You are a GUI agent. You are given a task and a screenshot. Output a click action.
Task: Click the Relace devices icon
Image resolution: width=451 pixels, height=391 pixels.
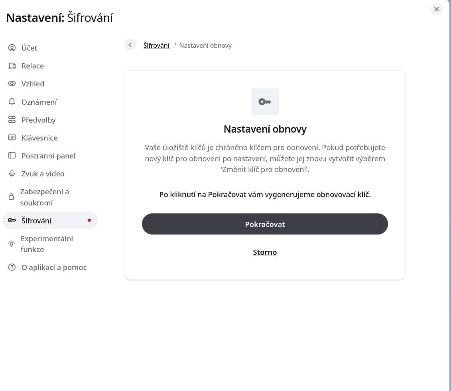[x=12, y=66]
